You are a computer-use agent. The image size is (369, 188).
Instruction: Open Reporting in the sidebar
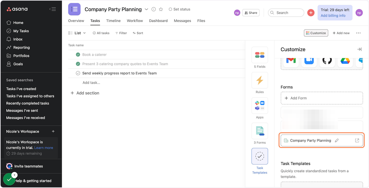click(22, 47)
